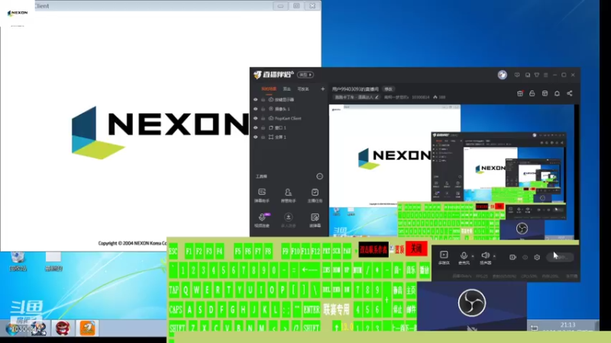Toggle lock on 按键显示器 source
The image size is (611, 343).
pyautogui.click(x=263, y=100)
